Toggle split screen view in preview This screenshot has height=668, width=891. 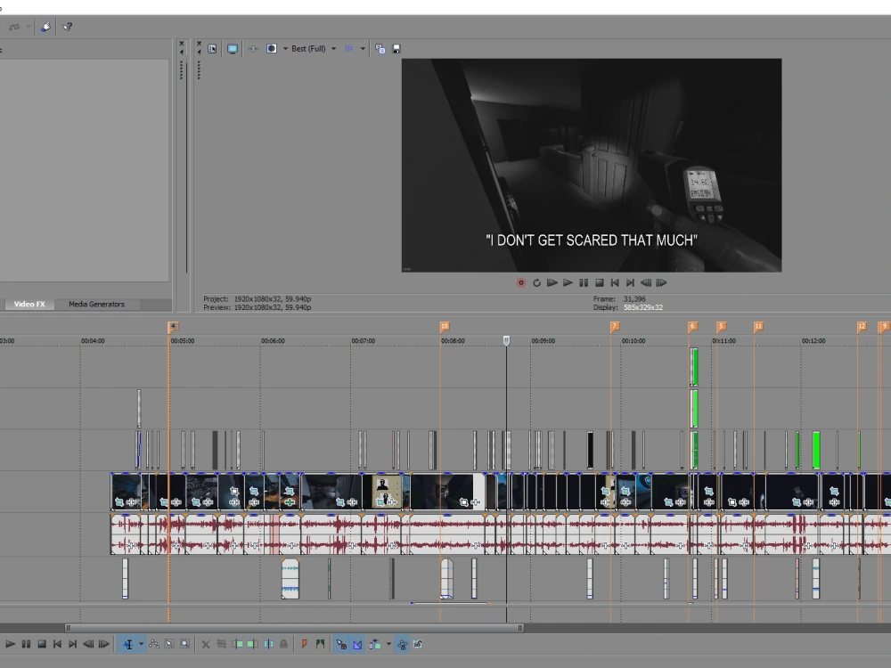pos(272,49)
